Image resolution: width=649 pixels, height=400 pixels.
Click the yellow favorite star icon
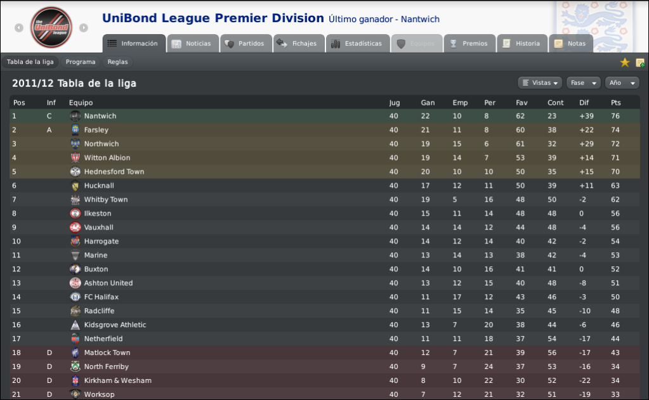[x=625, y=63]
